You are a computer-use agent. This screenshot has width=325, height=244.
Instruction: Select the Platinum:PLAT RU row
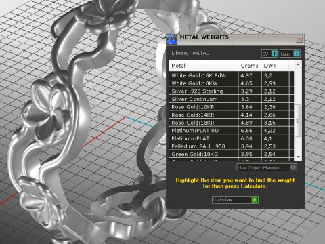[231, 130]
